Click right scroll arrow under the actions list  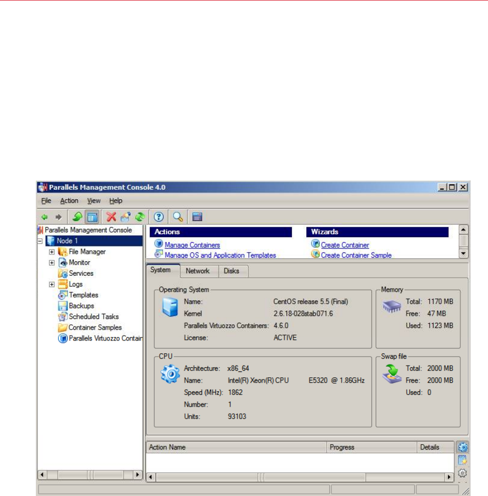[x=450, y=477]
